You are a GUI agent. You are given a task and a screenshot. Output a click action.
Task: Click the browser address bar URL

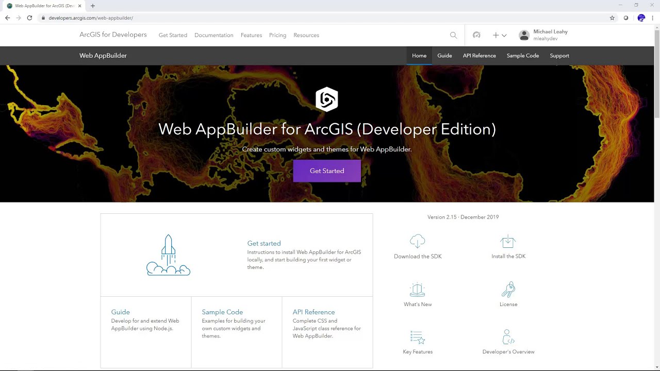(91, 18)
